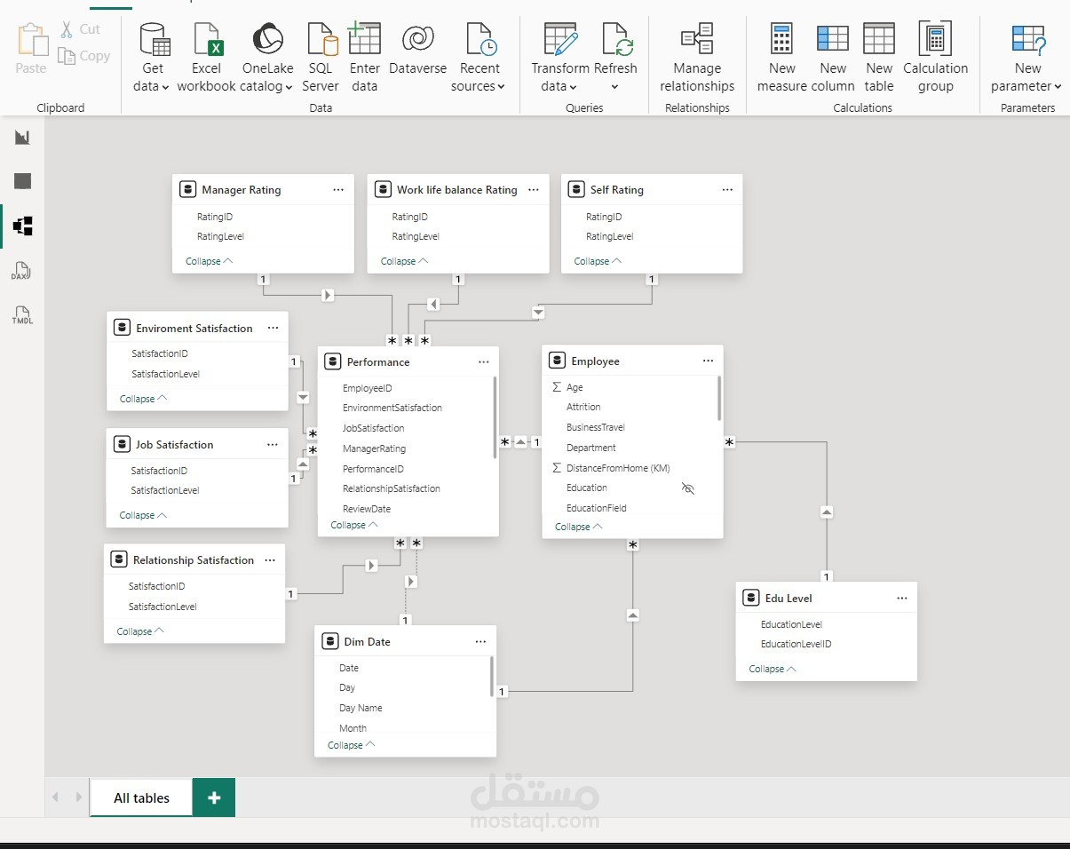The height and width of the screenshot is (849, 1070).
Task: Open Manage relationships dialog
Action: click(697, 59)
